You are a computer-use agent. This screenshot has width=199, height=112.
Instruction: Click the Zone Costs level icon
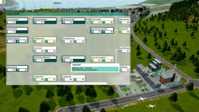pos(35,51)
